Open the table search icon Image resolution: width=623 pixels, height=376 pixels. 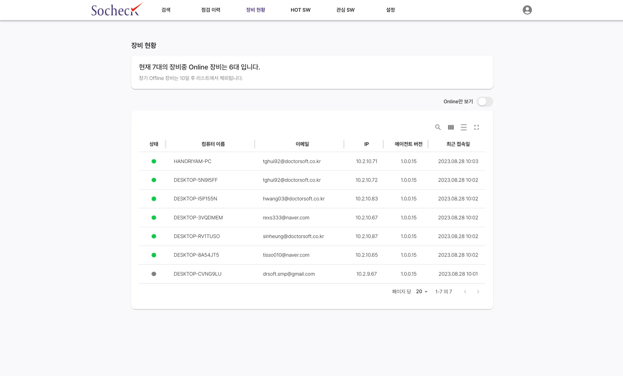click(438, 127)
